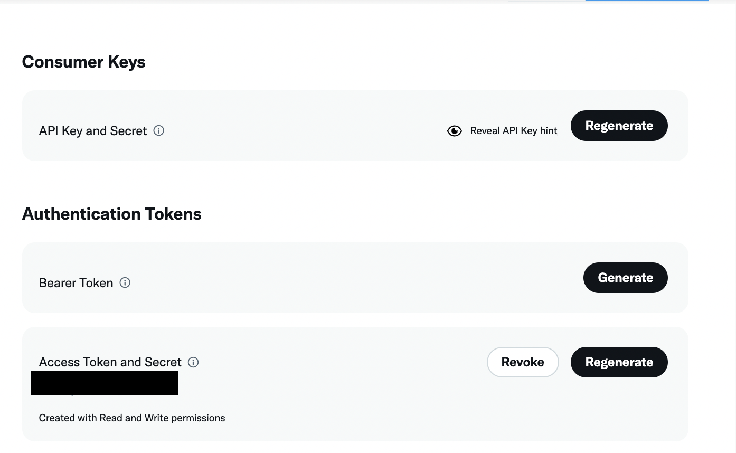Open the Read and Write permissions link

134,418
